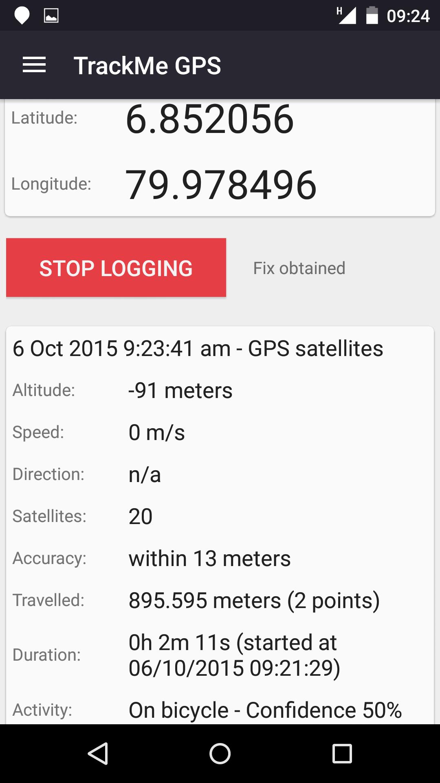Tap the accuracy within 13 meters value
The height and width of the screenshot is (783, 440).
coord(209,558)
